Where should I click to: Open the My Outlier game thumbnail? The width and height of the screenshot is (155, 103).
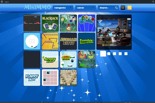[x=87, y=23]
